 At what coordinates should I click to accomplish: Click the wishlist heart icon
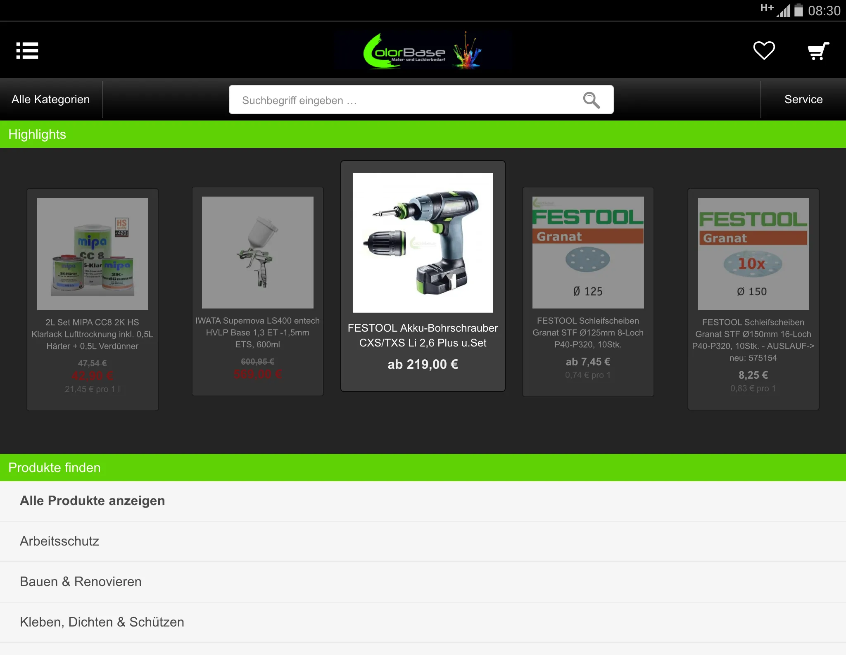click(764, 50)
